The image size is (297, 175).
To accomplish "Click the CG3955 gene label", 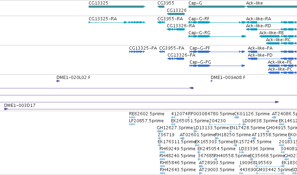I will 166,3.
